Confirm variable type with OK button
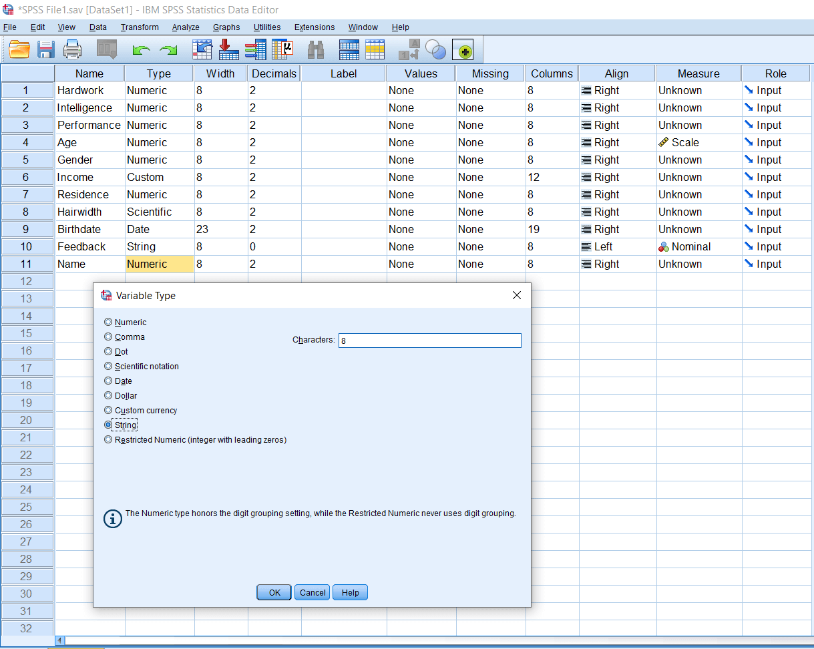Image resolution: width=814 pixels, height=649 pixels. point(273,592)
